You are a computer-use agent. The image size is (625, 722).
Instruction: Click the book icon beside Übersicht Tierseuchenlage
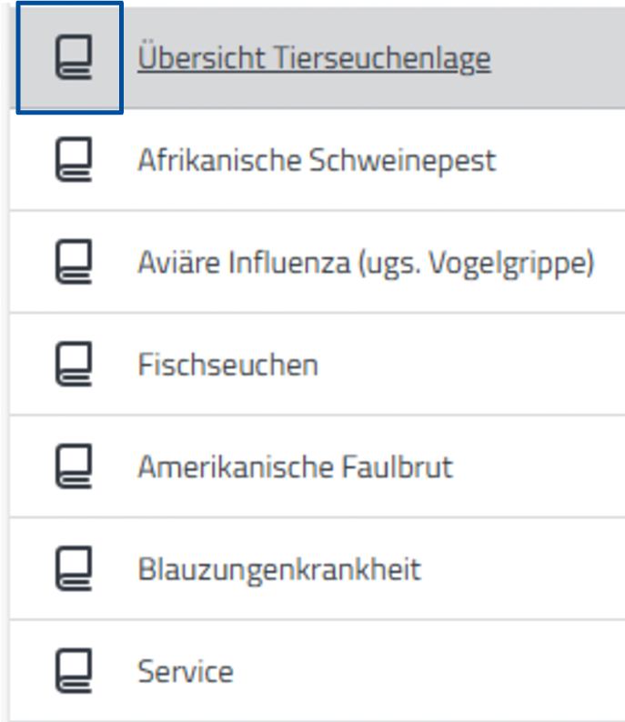[x=73, y=59]
